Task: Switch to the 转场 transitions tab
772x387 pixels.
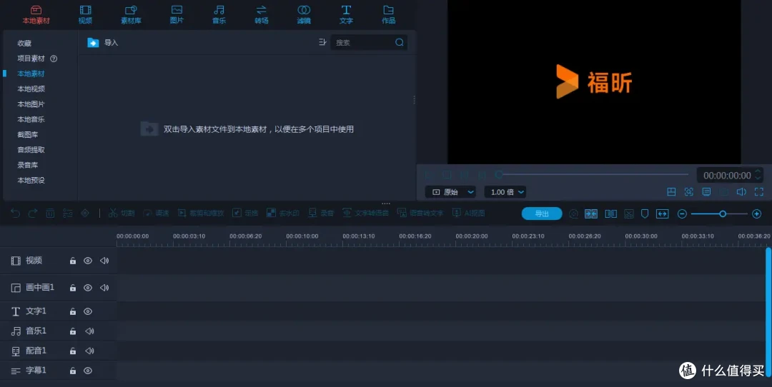Action: tap(262, 15)
